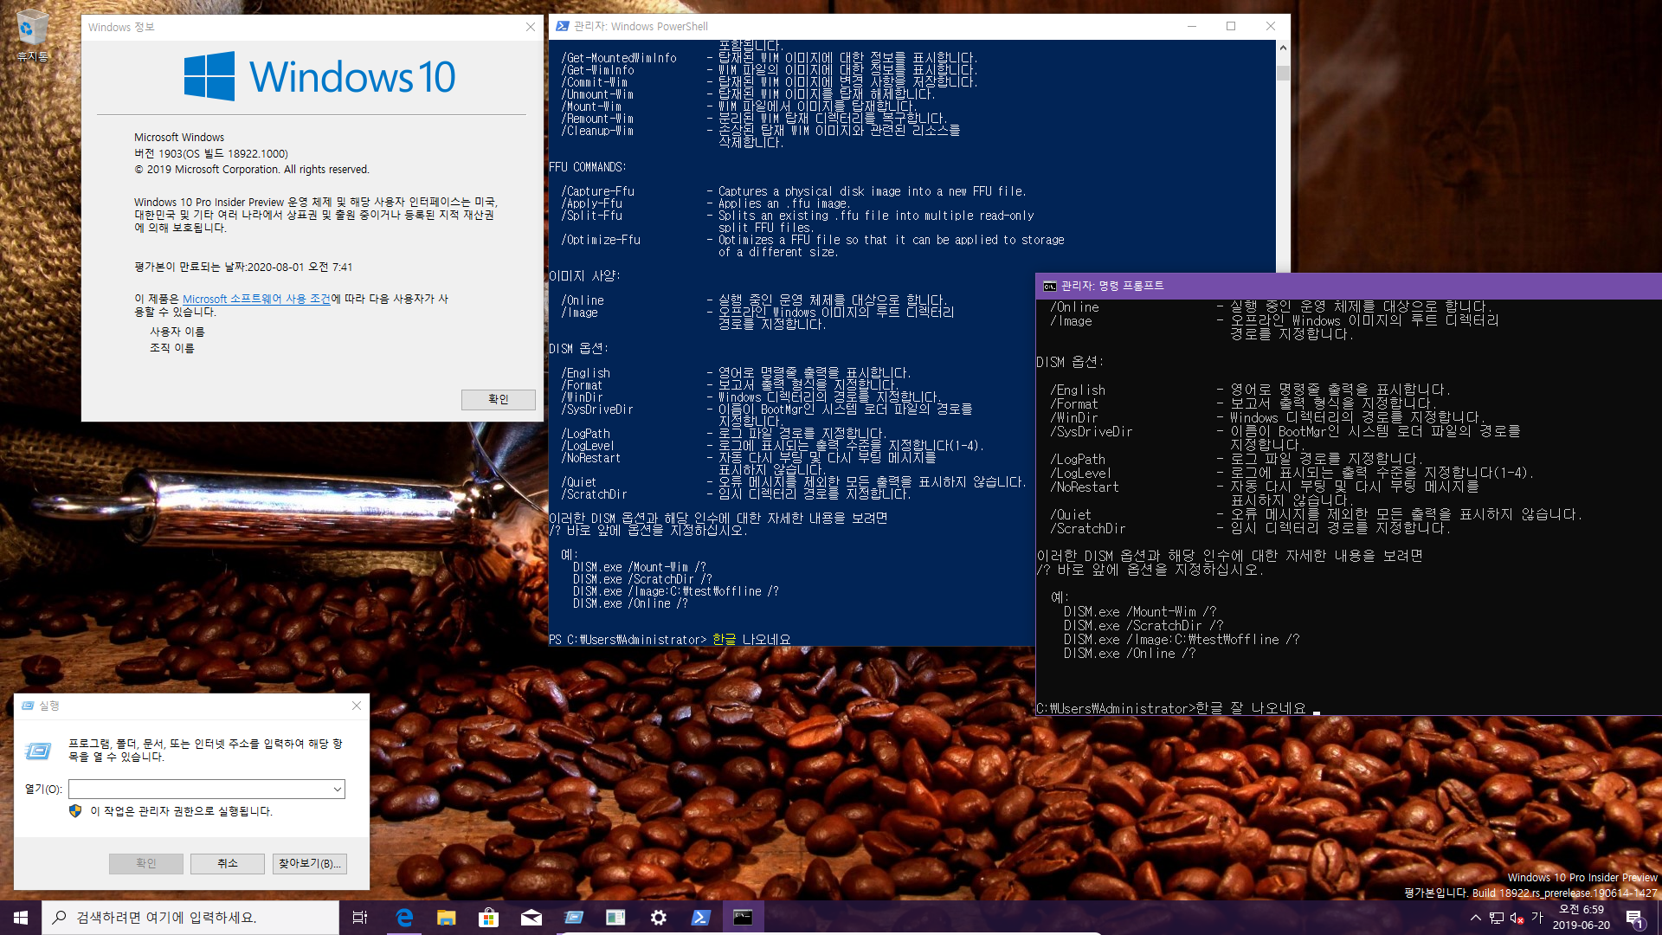Viewport: 1662px width, 935px height.
Task: Toggle the Korean IME input mode indicator
Action: [x=1537, y=917]
